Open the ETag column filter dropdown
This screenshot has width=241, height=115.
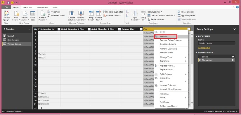click(189, 29)
